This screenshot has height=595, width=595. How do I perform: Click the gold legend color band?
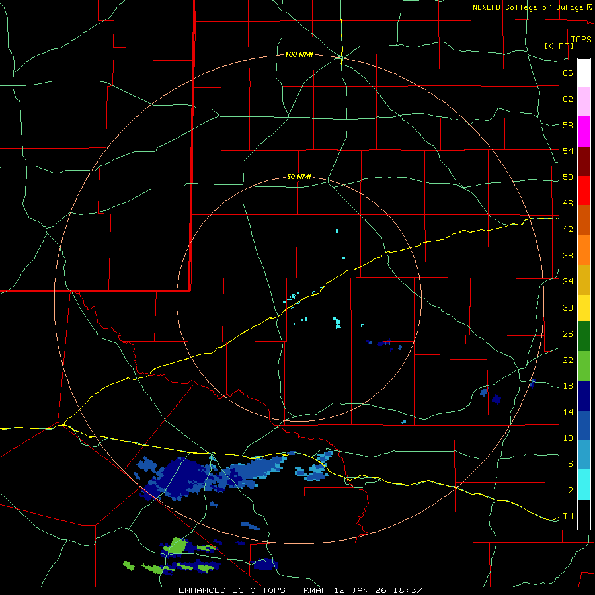tap(584, 280)
